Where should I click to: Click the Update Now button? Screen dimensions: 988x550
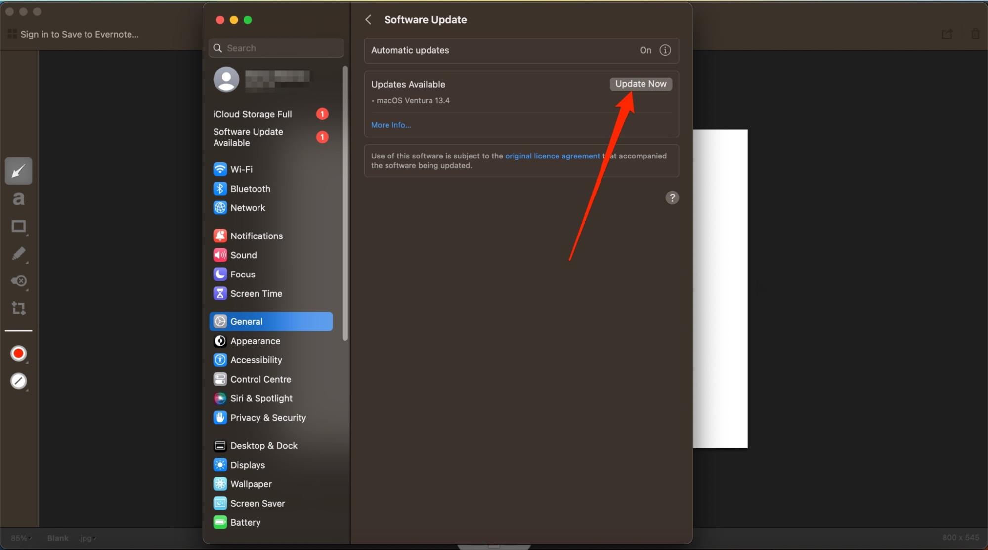641,84
